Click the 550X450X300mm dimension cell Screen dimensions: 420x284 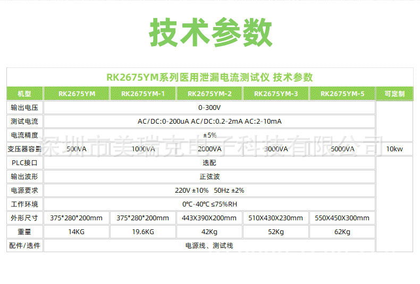[x=342, y=218]
